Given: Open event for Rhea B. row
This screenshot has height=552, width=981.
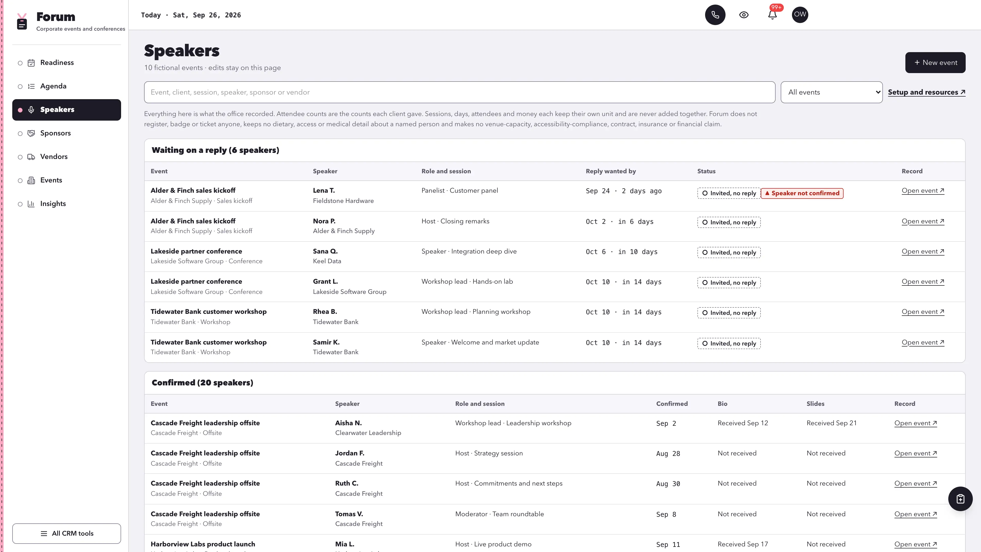Looking at the screenshot, I should (x=923, y=312).
